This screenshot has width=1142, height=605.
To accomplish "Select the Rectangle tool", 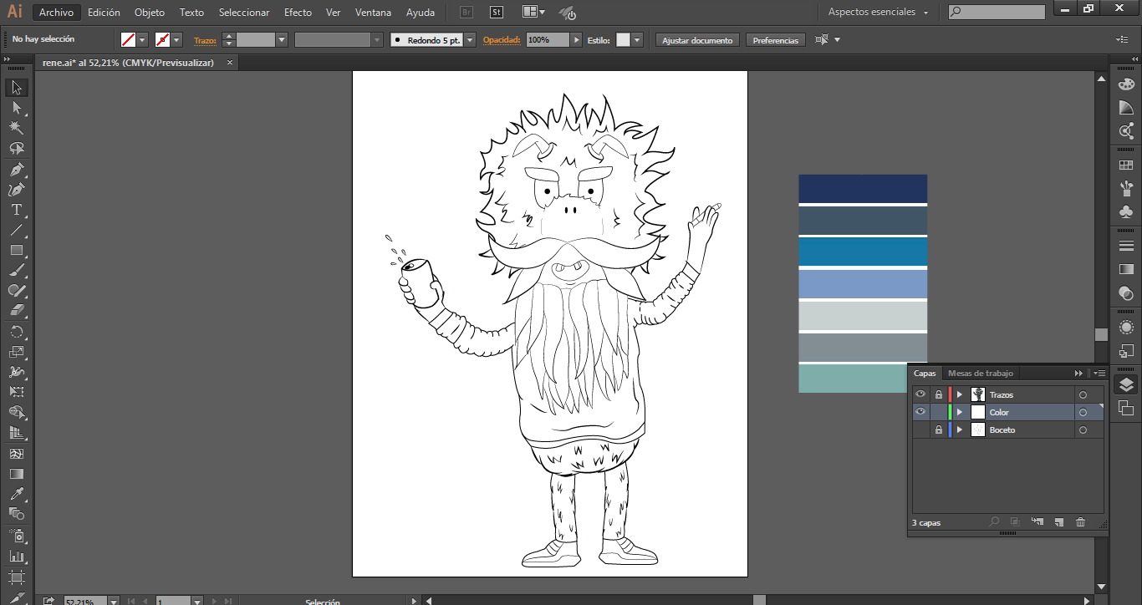I will point(16,251).
